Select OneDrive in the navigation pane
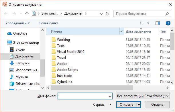The image size is (175, 112). click(x=17, y=33)
